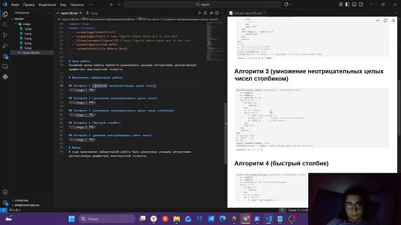The width and height of the screenshot is (401, 225).
Task: Click the editor minimap
Action: tap(215, 41)
